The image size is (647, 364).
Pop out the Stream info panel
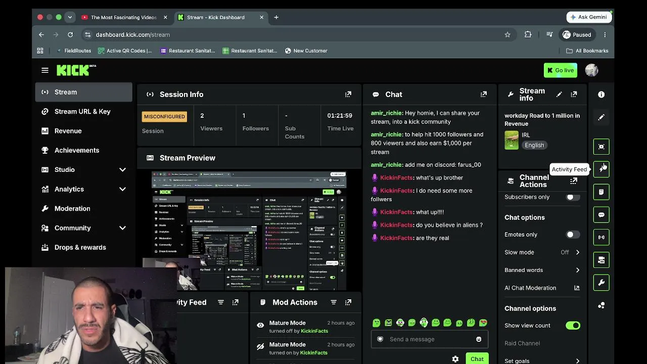[x=574, y=95]
